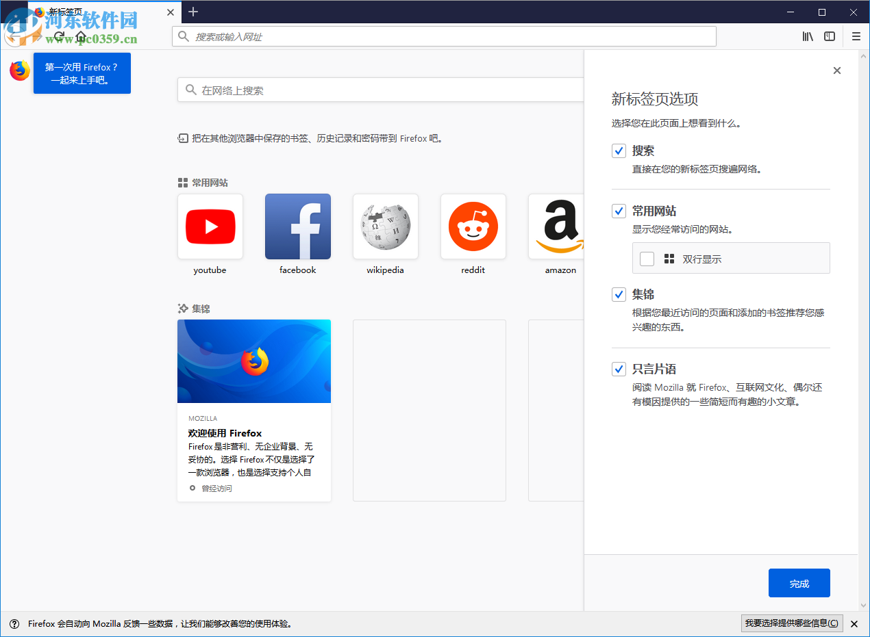Viewport: 870px width, 637px height.
Task: Uncheck the 只言片语 option
Action: 619,369
